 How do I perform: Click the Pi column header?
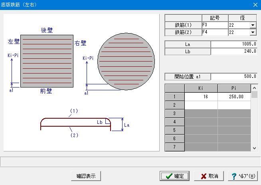pos(234,88)
